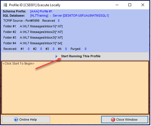Maximize the Profile ID window
The width and height of the screenshot is (151, 126).
(x=130, y=5)
